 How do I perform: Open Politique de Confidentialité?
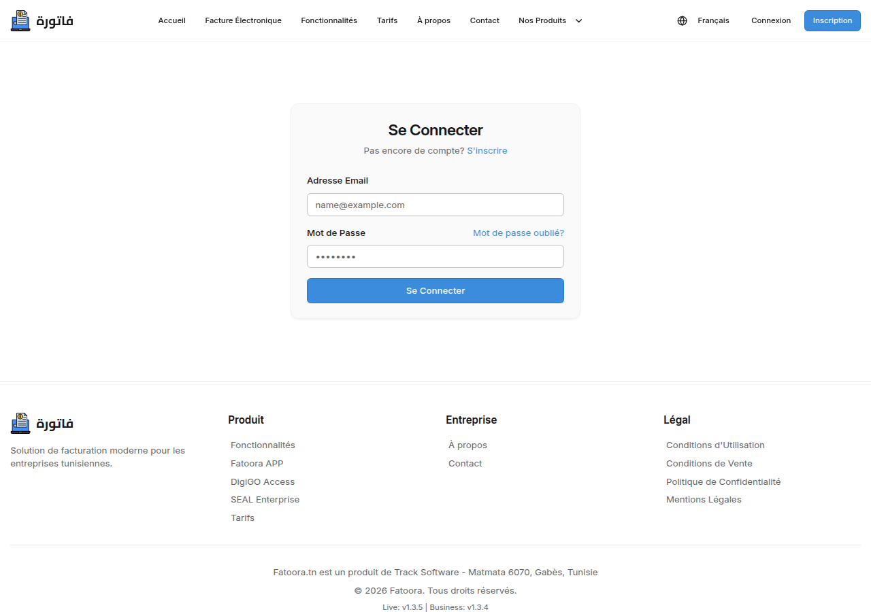(x=723, y=481)
